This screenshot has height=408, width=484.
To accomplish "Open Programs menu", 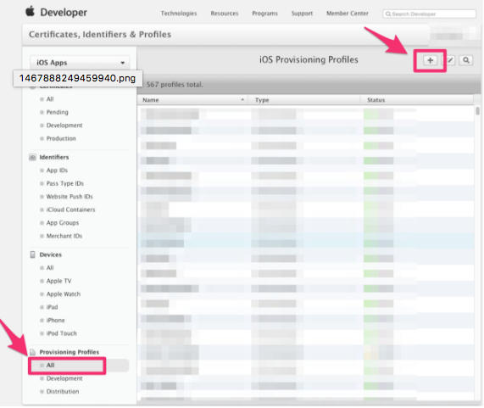I will tap(264, 14).
